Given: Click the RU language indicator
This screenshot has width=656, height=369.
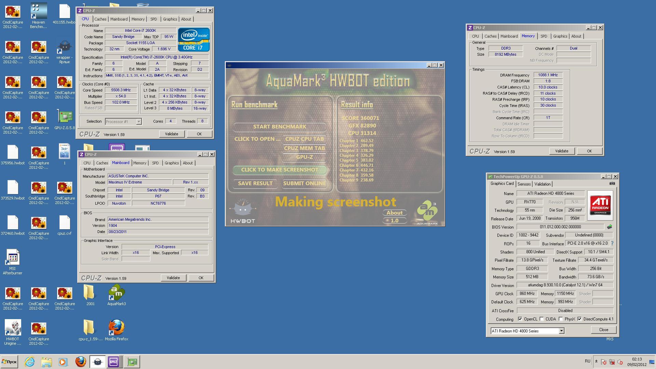Looking at the screenshot, I should (587, 361).
